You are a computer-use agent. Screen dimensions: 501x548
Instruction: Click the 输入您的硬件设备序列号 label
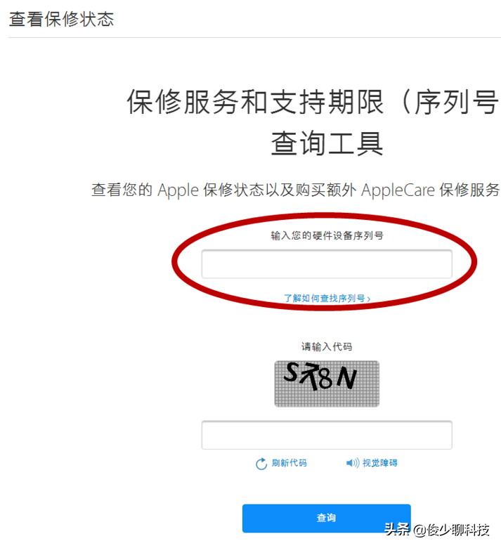point(327,235)
